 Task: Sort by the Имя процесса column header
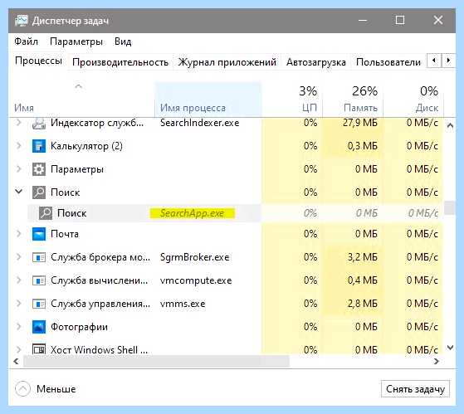tap(208, 100)
